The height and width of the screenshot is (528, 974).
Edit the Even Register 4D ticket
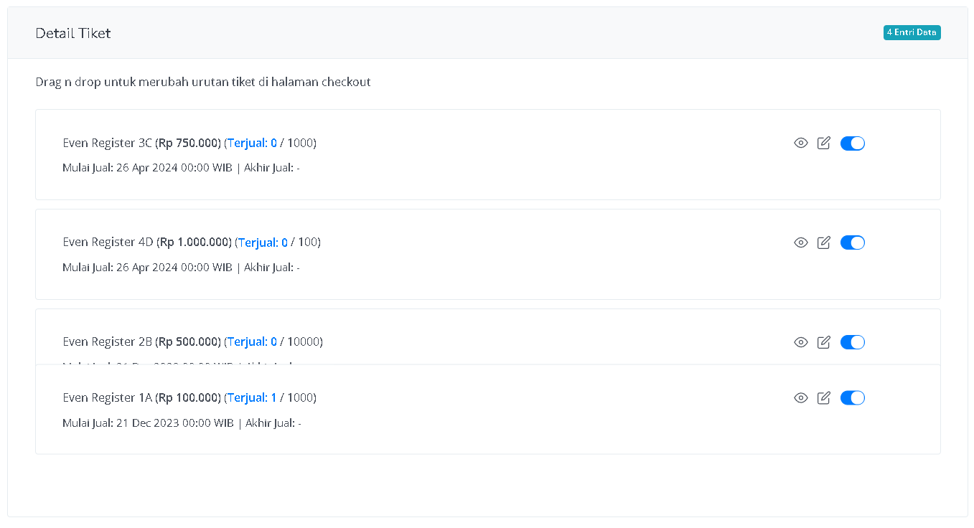pos(824,242)
